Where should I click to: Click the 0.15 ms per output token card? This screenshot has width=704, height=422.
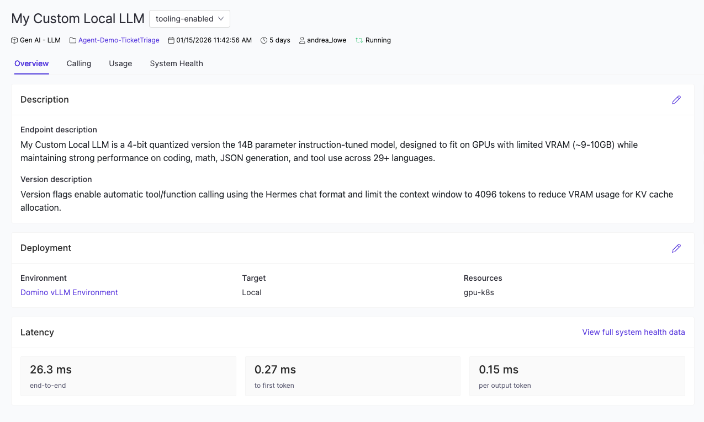click(577, 376)
